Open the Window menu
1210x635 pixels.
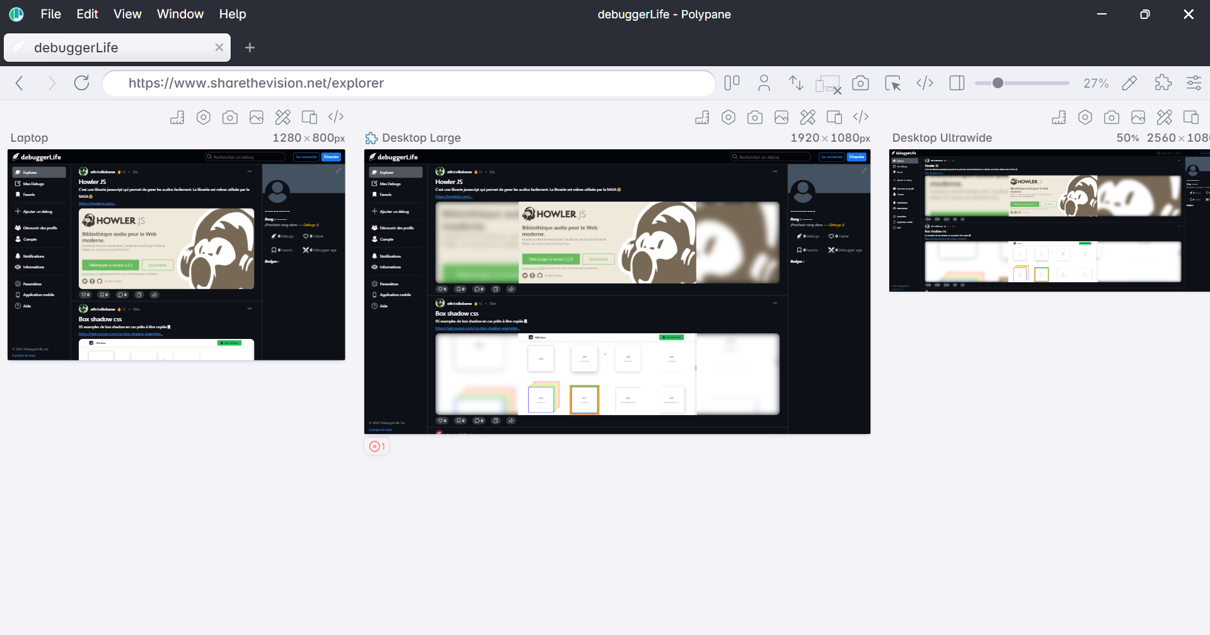point(180,14)
